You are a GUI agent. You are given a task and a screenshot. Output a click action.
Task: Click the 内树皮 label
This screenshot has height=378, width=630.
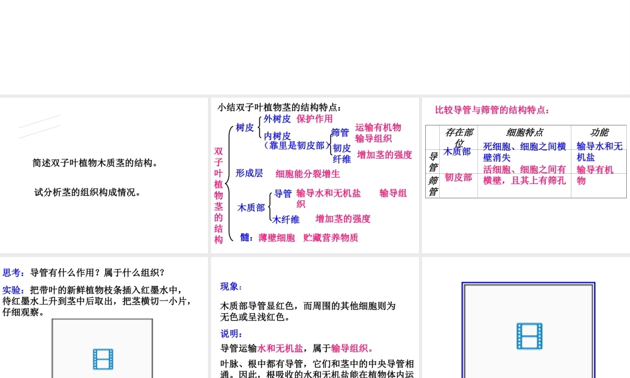[x=277, y=136]
